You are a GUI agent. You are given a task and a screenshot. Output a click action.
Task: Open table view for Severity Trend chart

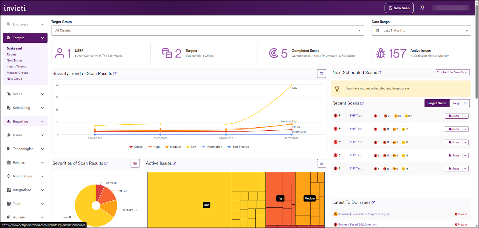click(322, 73)
